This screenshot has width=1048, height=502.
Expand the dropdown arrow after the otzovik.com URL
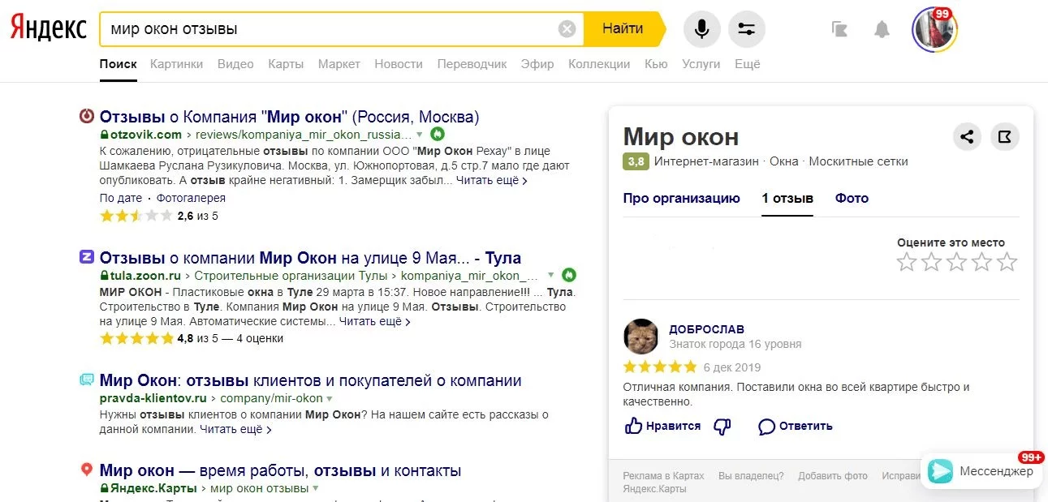[x=420, y=135]
